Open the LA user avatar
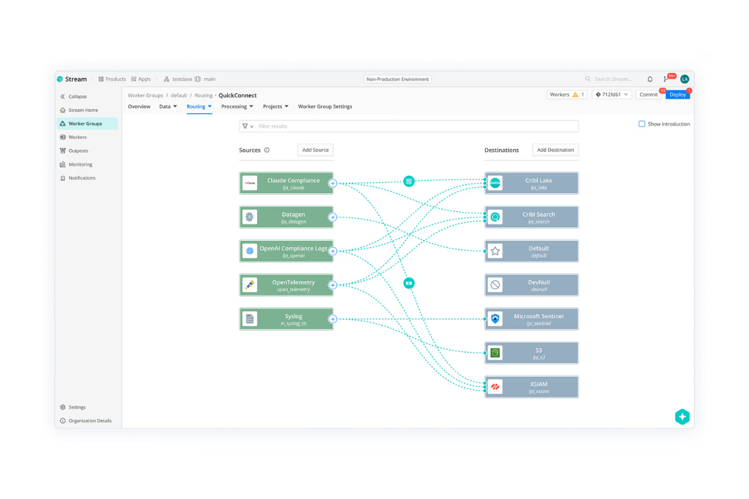This screenshot has height=499, width=749. (x=685, y=79)
